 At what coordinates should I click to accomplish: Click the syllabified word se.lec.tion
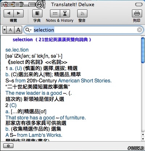(17, 50)
